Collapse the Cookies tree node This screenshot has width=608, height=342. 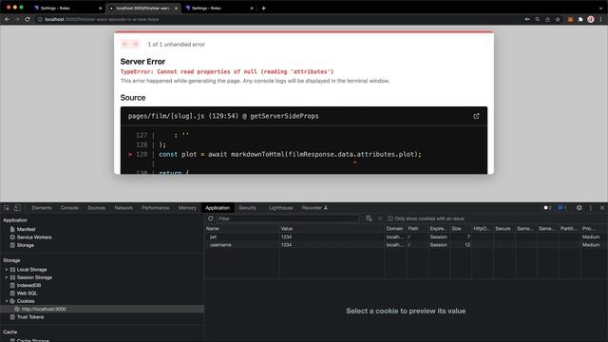click(7, 301)
